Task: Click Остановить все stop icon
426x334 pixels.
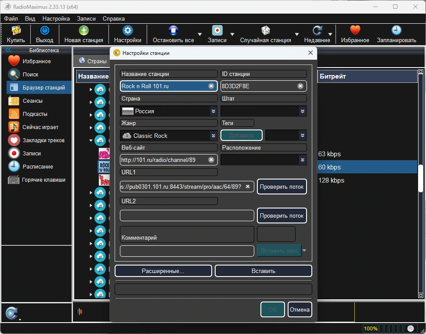Action: point(173,30)
